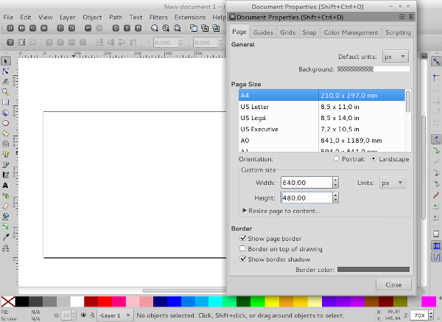
Task: Click Zoom to fit drawing icon
Action: pyautogui.click(x=166, y=28)
